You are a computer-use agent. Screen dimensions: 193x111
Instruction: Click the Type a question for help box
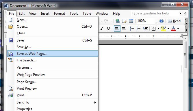click(155, 13)
